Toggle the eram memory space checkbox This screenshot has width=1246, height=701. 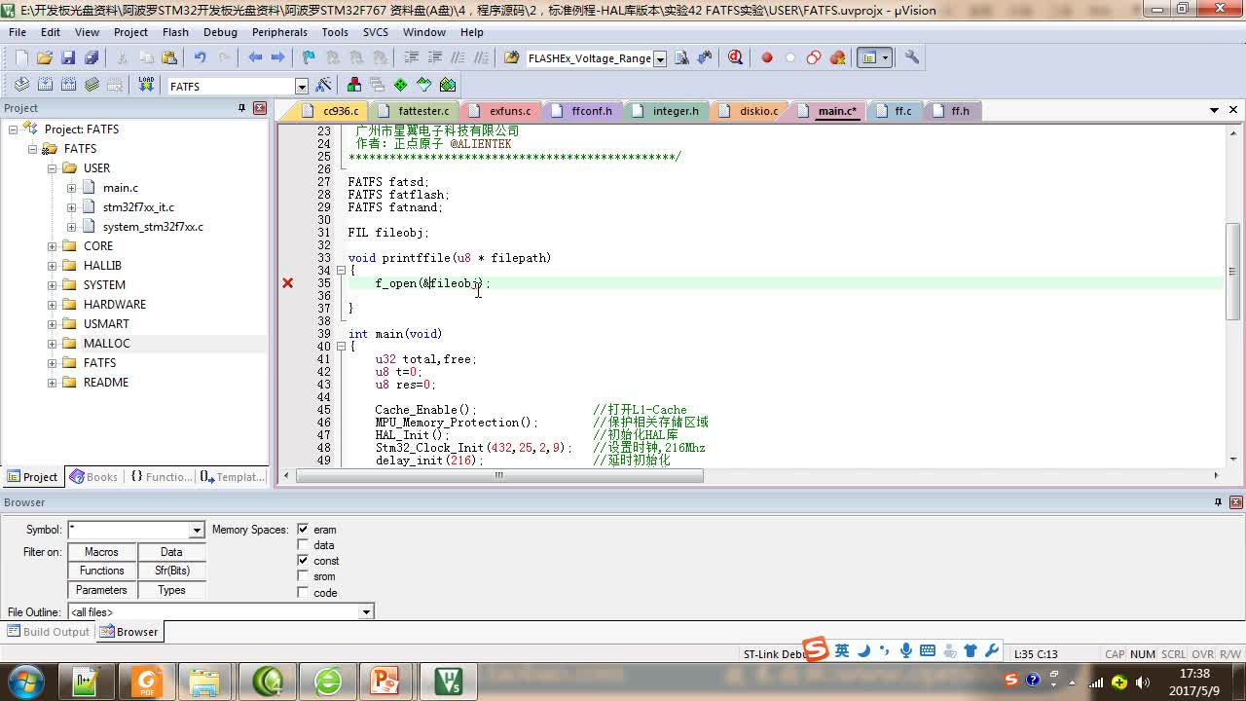(303, 530)
